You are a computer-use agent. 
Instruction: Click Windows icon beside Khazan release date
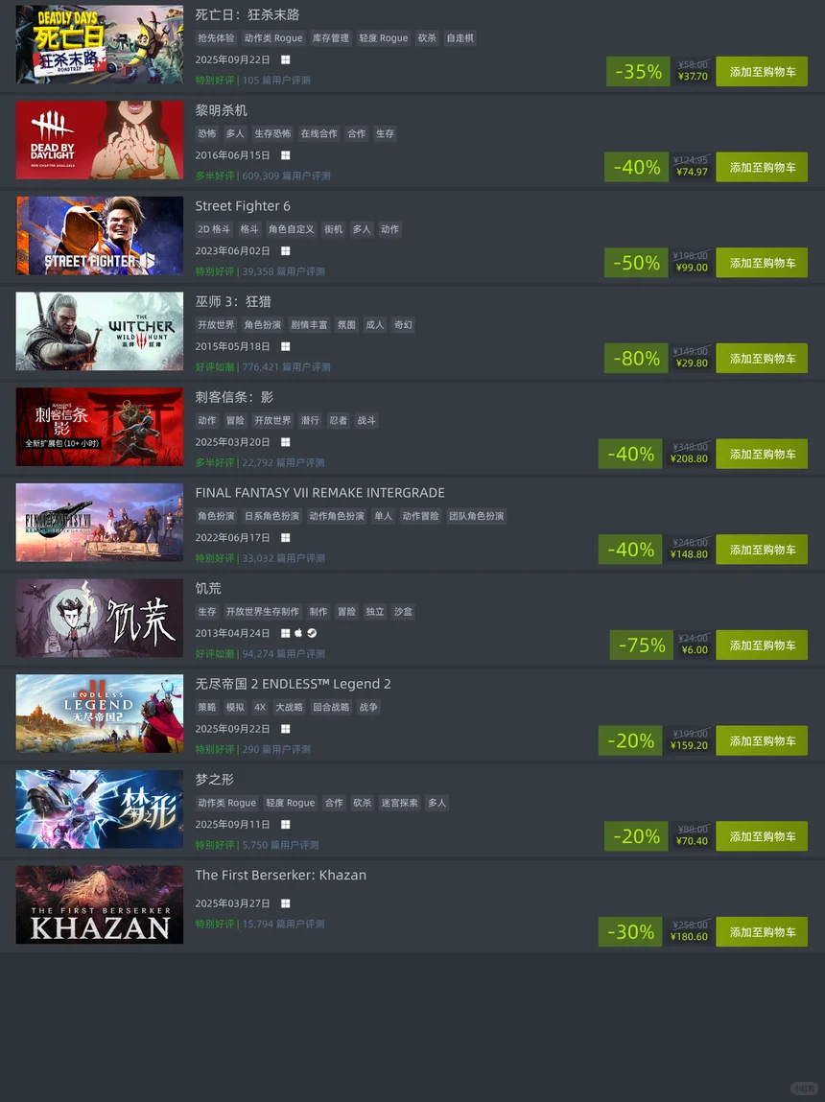tap(285, 903)
